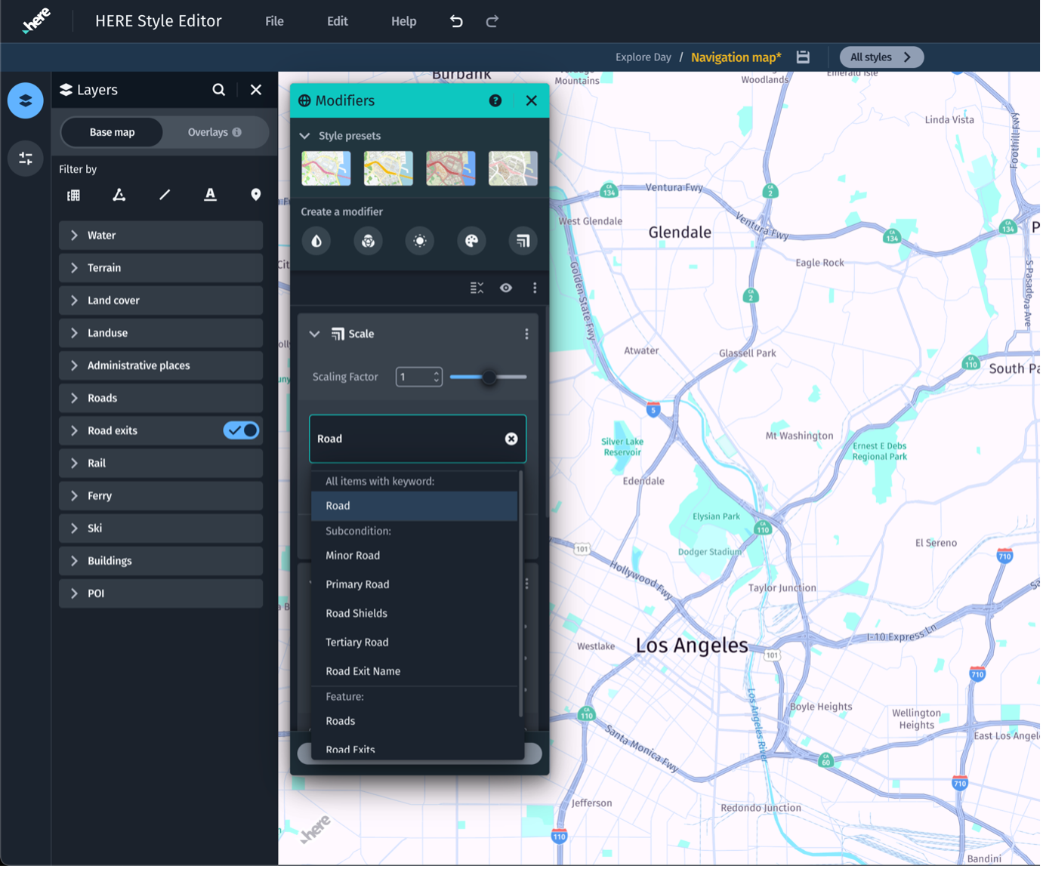
Task: Create a saturation circles modifier
Action: pyautogui.click(x=368, y=241)
